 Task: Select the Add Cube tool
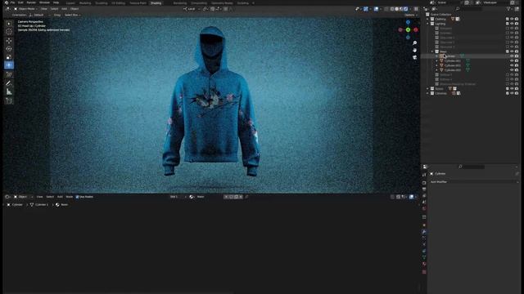[9, 100]
